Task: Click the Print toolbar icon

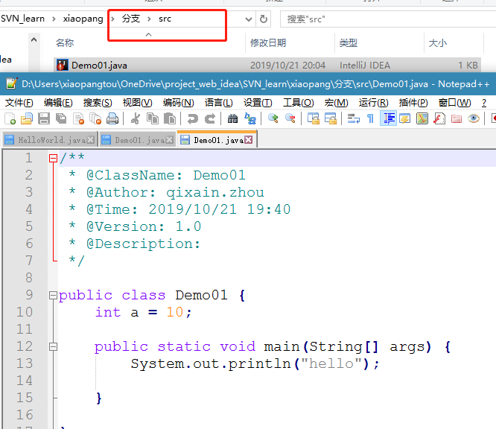Action: coord(112,119)
